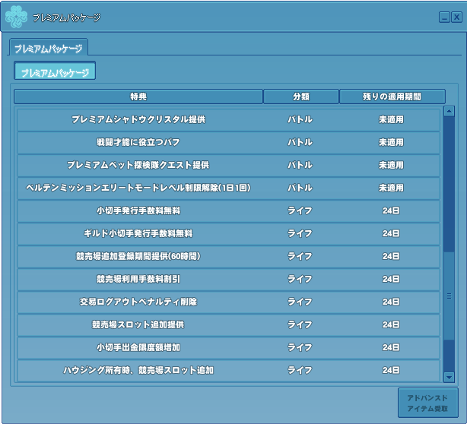This screenshot has height=424, width=467.
Task: Click the scrollbar up arrow
Action: 449,112
